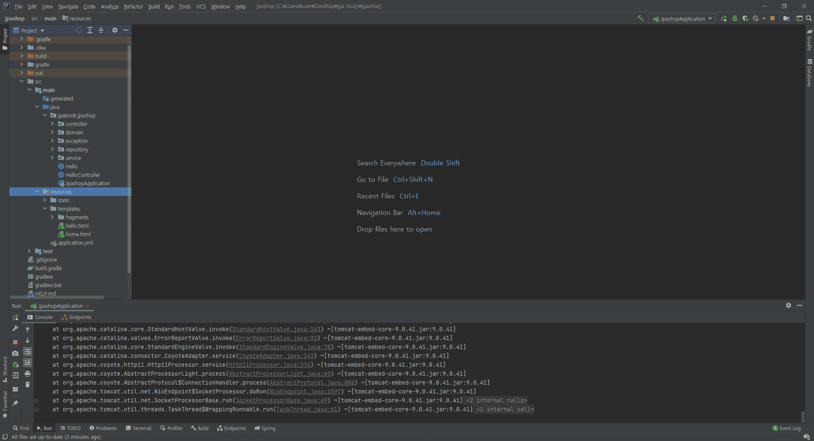Click the exit icon in Run toolbar
Viewport: 814px width, 441px height.
pos(15,375)
